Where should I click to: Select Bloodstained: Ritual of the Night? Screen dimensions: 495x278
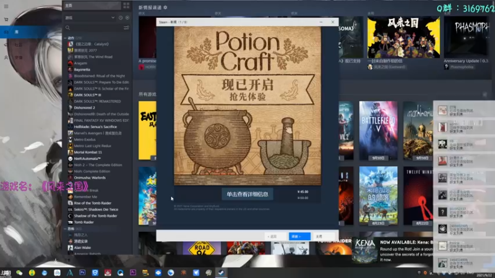click(99, 76)
